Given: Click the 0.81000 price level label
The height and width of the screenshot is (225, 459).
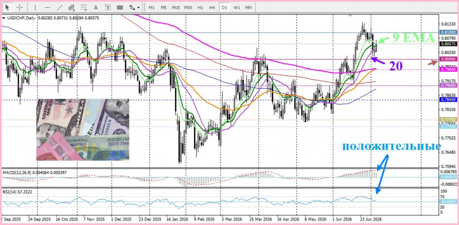Looking at the screenshot, I should 448,32.
